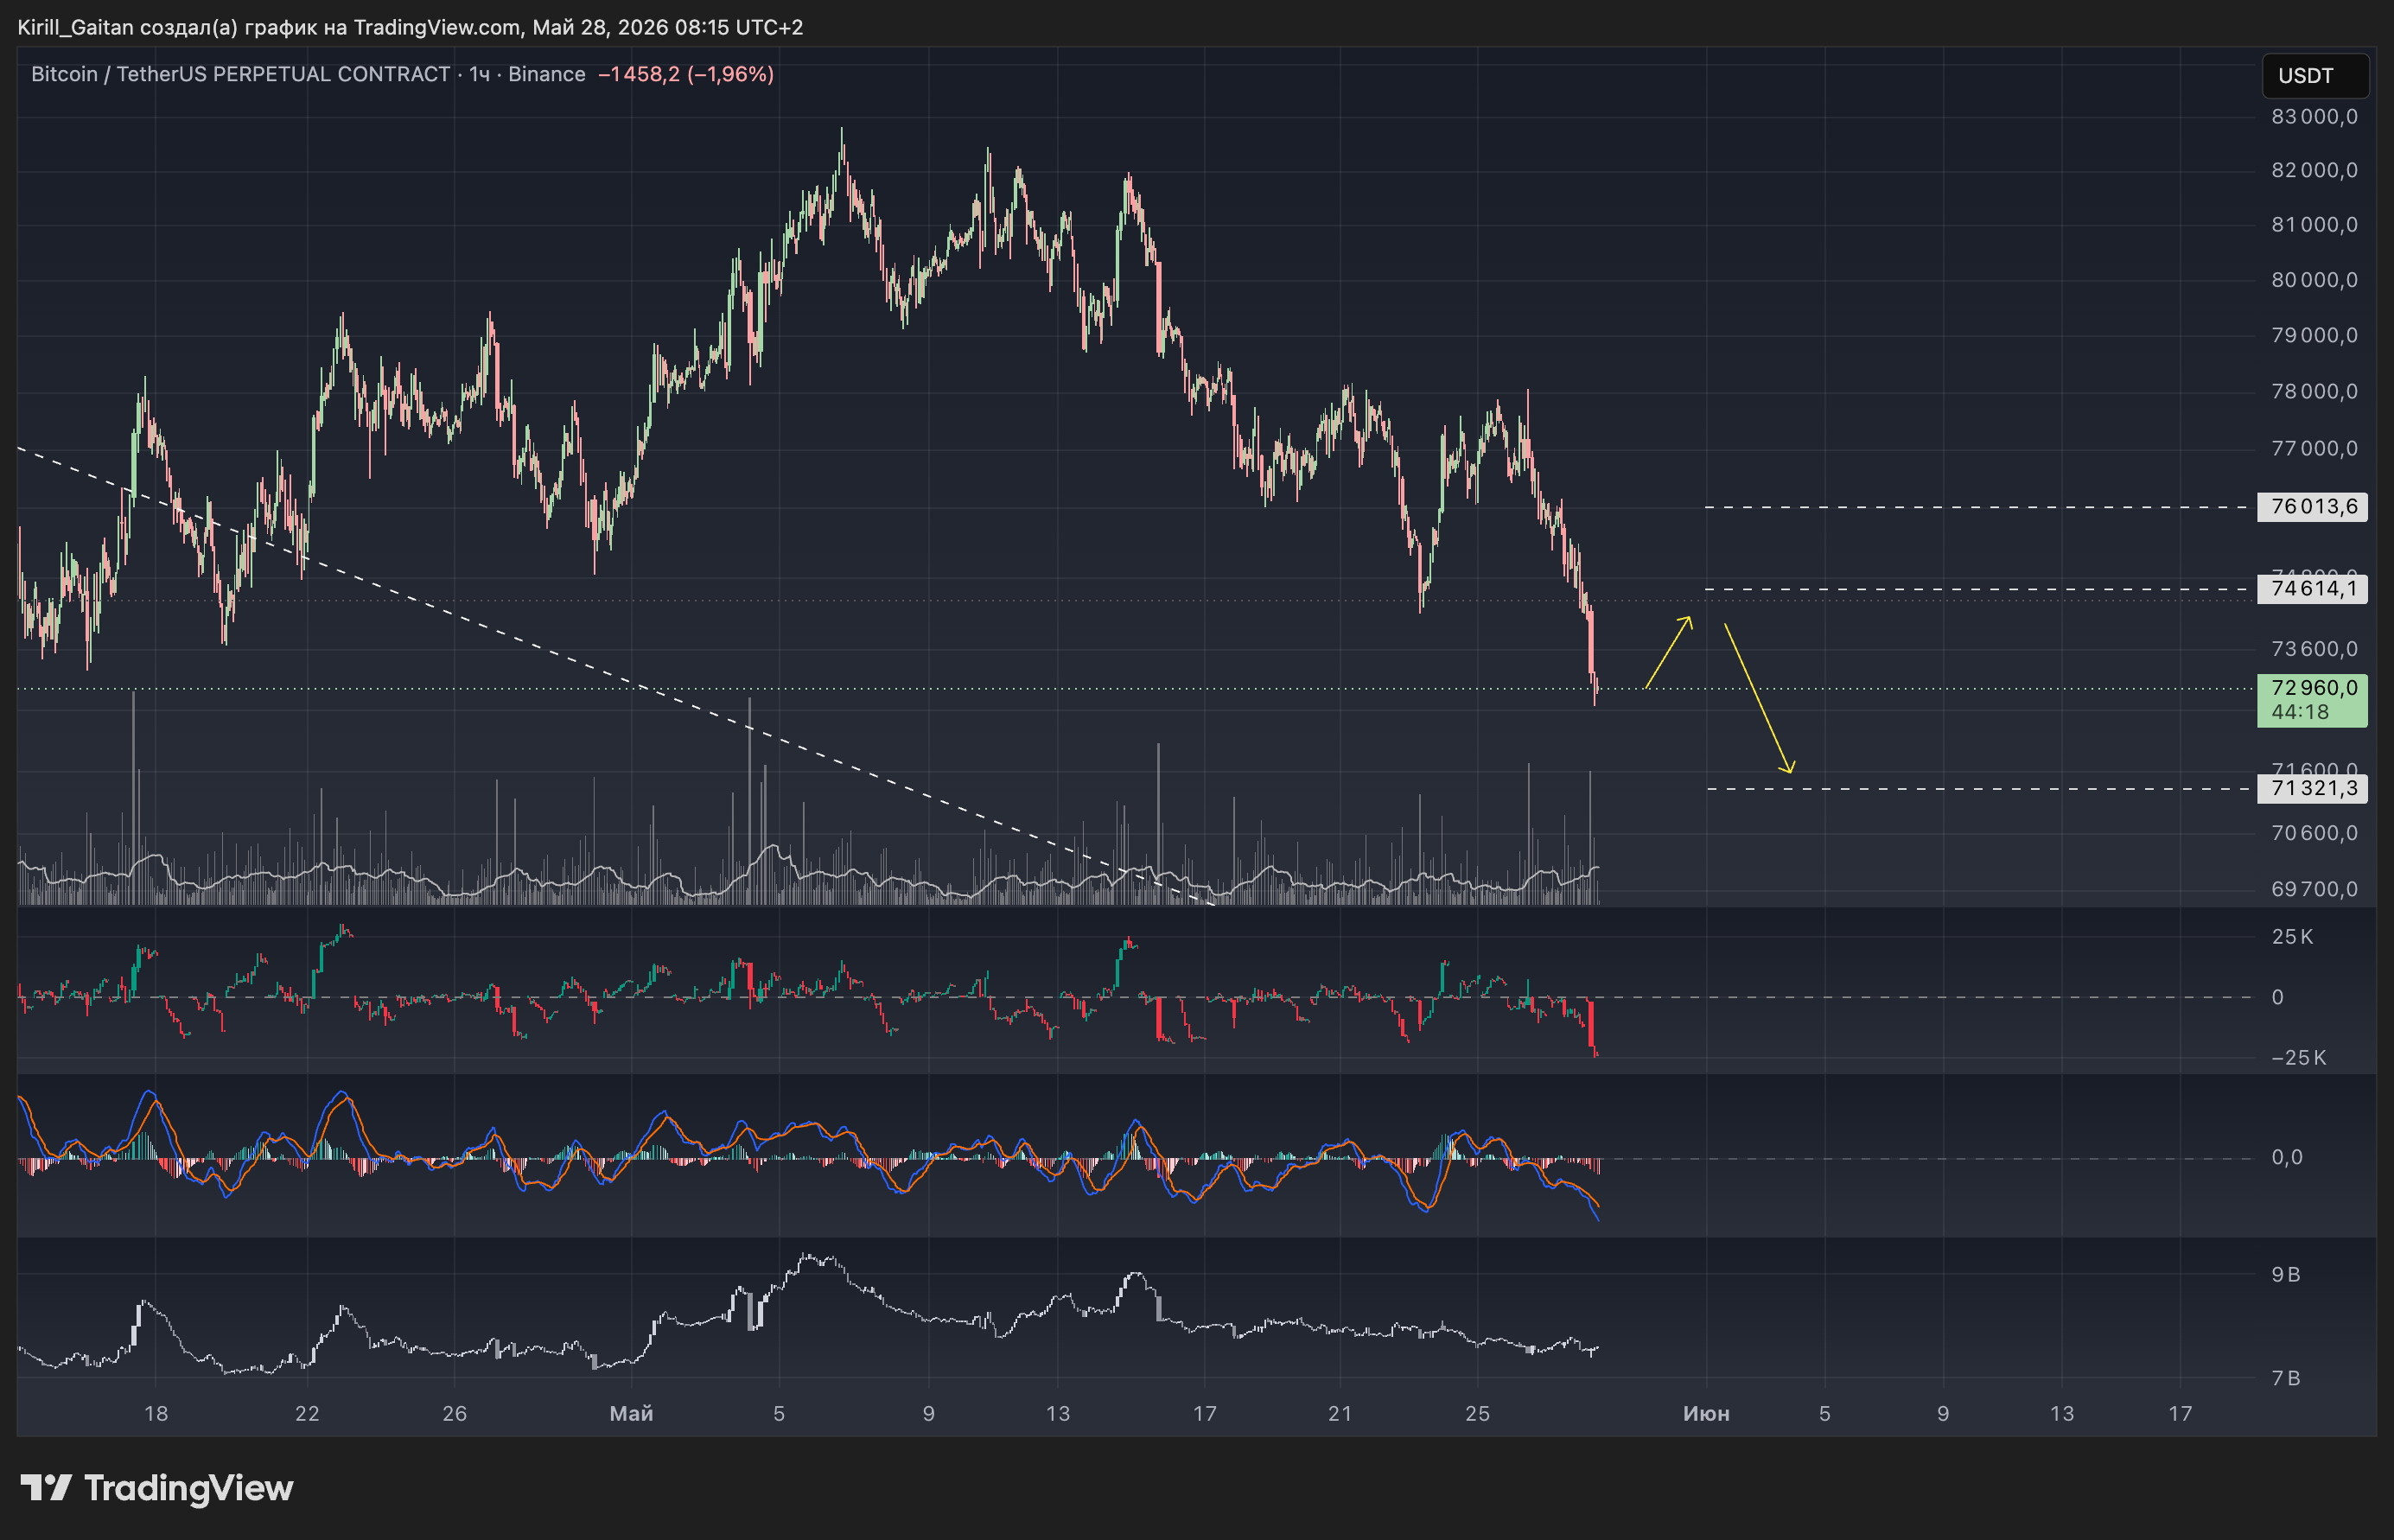Select the 1ч timeframe label

480,74
